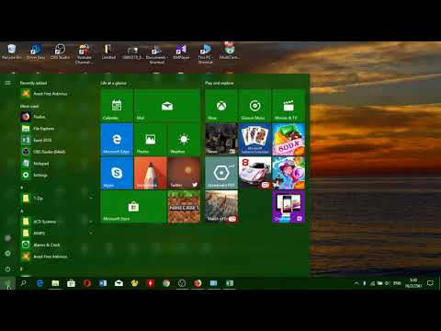The image size is (441, 331).
Task: Switch to OBS Studio on taskbar
Action: (x=182, y=283)
